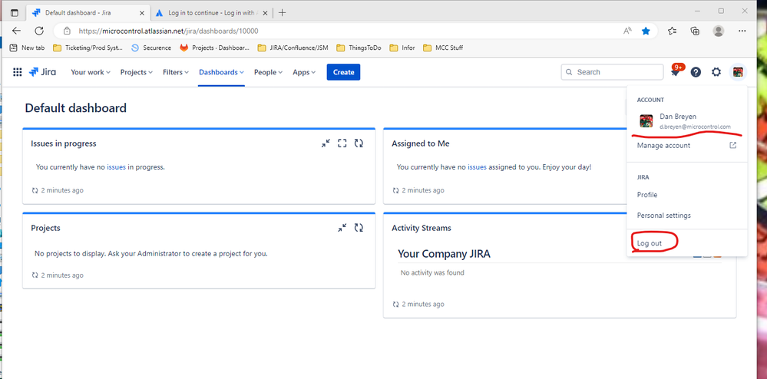Click the issues link in Issues in progress
This screenshot has width=767, height=379.
[x=117, y=166]
